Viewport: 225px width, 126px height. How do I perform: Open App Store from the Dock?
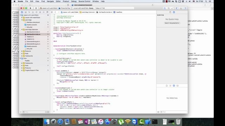108,121
